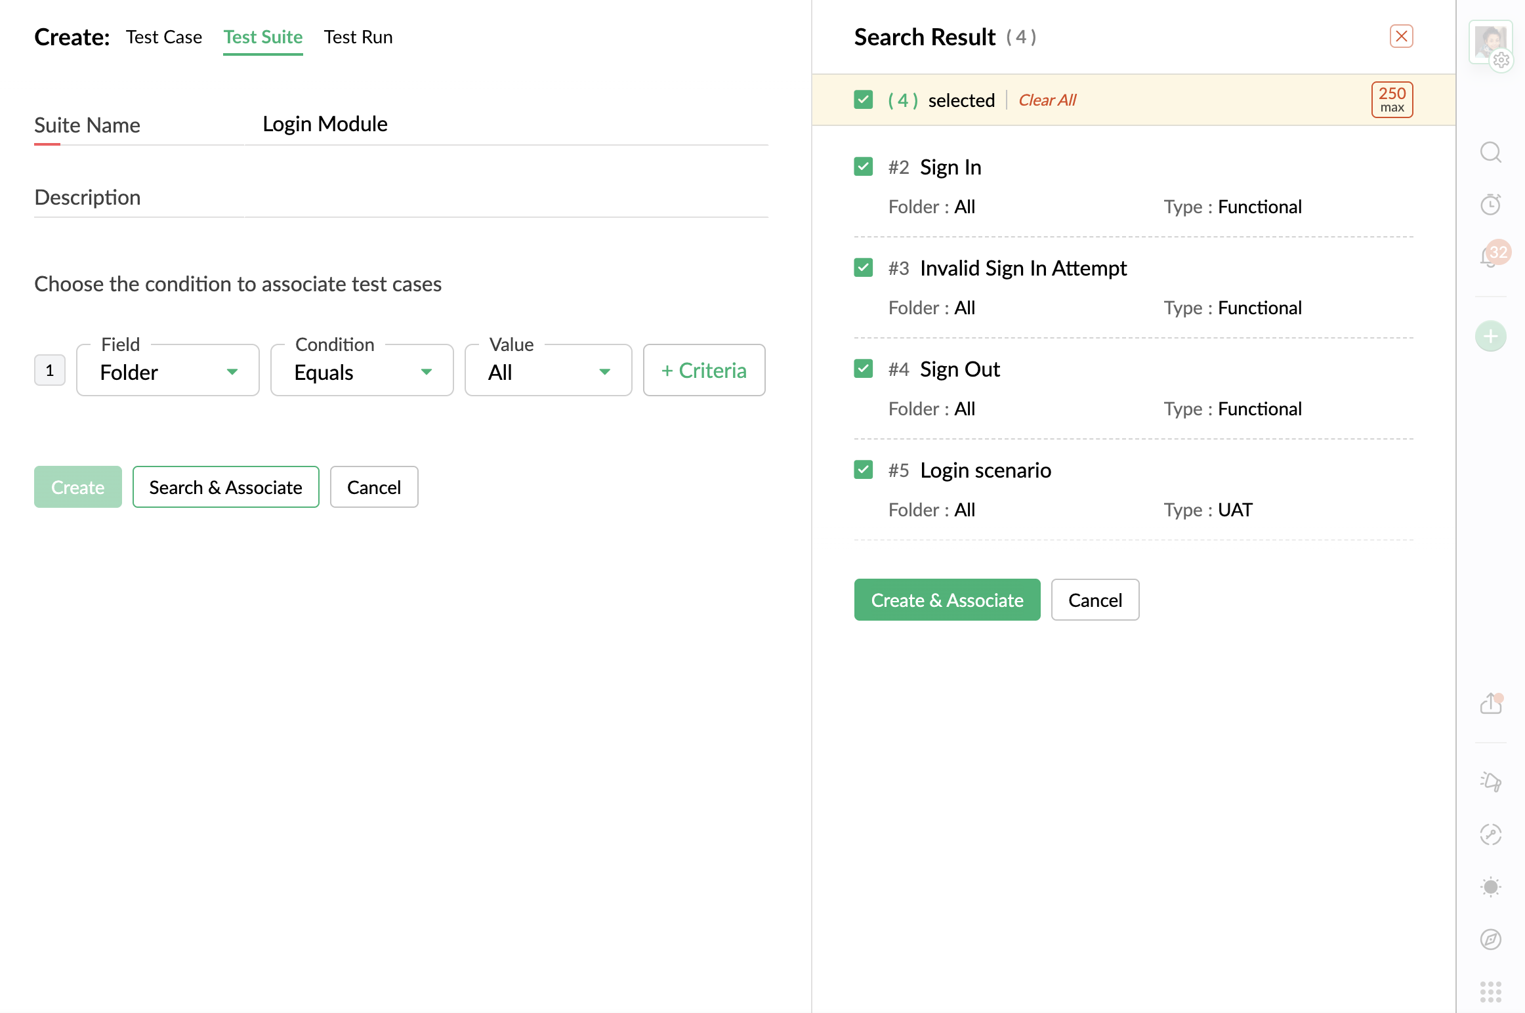Open the Value dropdown showing All

pyautogui.click(x=549, y=371)
